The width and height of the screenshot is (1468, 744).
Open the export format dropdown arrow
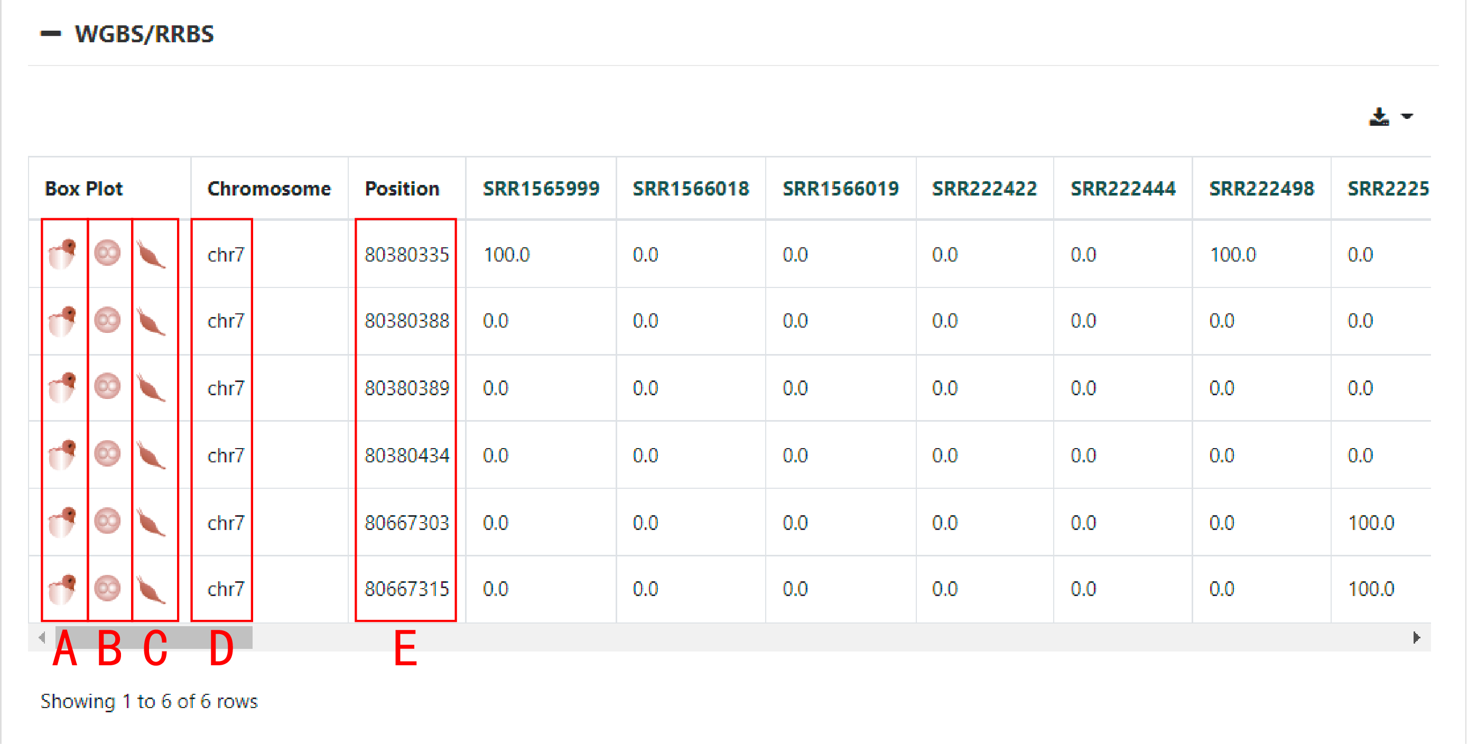click(1407, 116)
